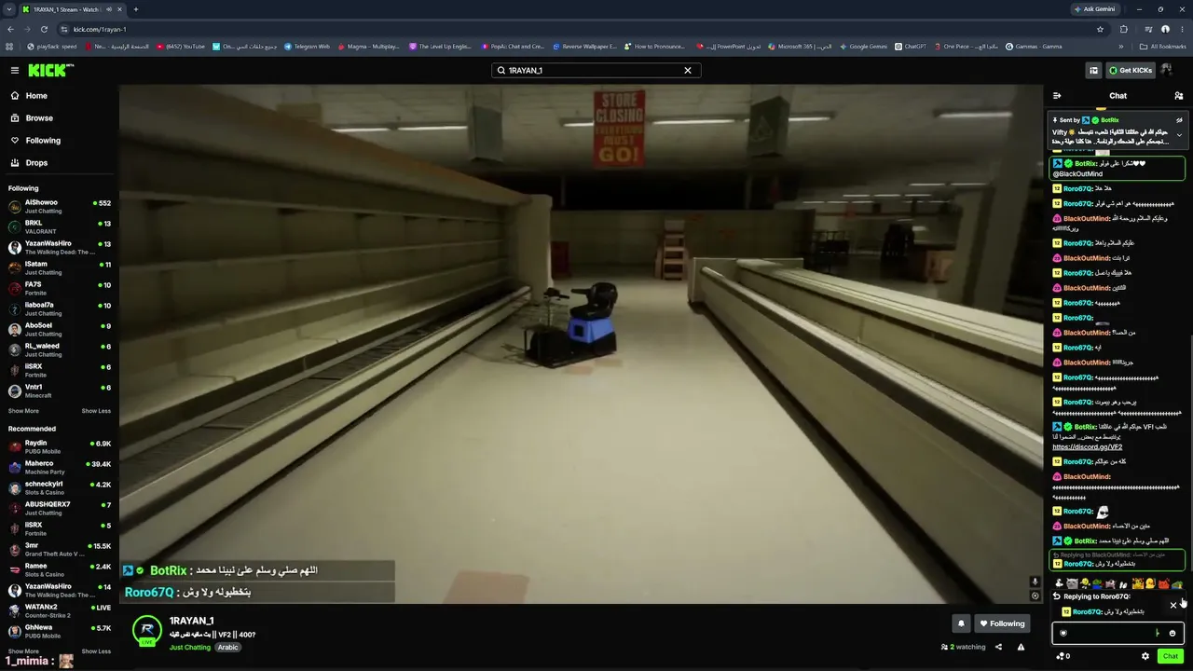Open the browser Extensions puzzle icon

point(1124,29)
